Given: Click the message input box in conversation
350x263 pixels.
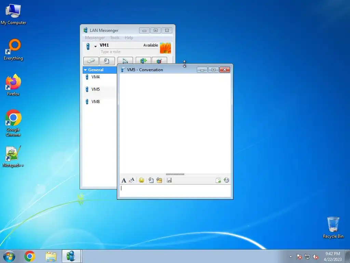Looking at the screenshot, I should click(175, 191).
